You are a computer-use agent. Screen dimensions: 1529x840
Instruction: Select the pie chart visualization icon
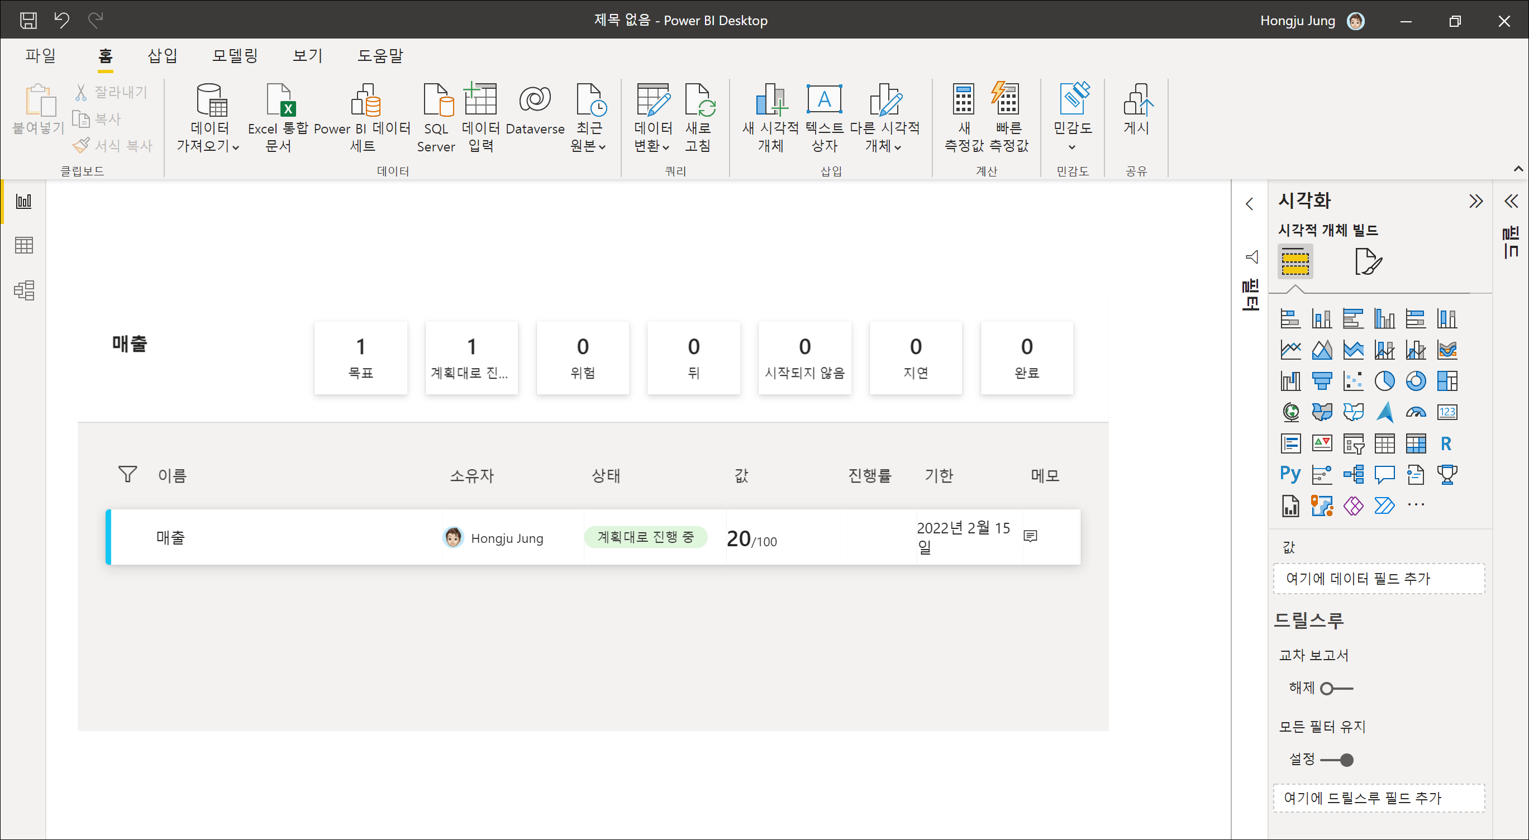click(x=1384, y=381)
